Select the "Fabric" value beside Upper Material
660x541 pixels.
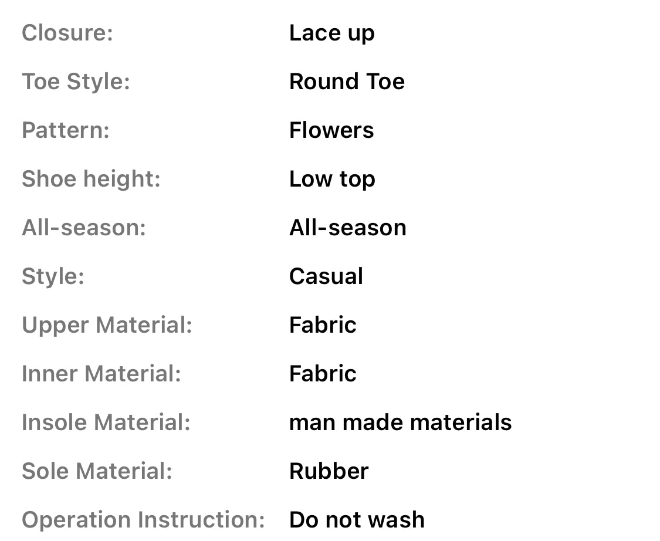(323, 325)
